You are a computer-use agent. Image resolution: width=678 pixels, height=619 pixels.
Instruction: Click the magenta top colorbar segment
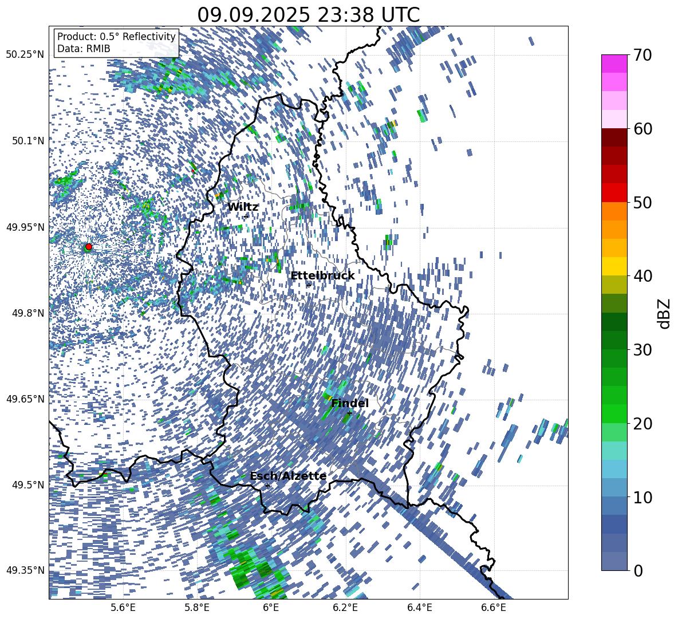point(614,64)
